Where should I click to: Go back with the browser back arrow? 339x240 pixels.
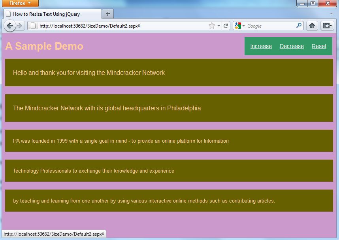[10, 26]
